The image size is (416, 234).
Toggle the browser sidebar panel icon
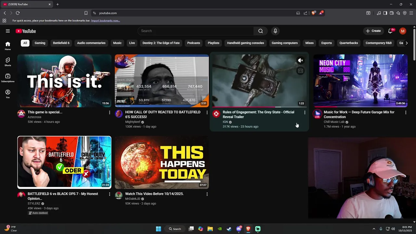coord(385,13)
